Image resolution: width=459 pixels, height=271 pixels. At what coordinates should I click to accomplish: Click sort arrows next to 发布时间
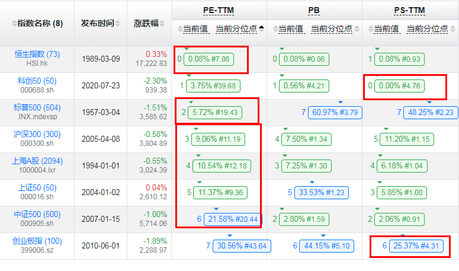(x=118, y=24)
